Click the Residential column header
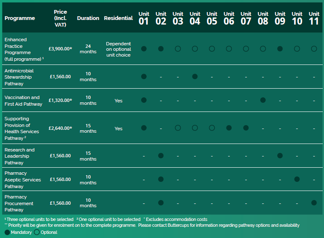Viewport: 324px width, 238px height. click(x=118, y=18)
